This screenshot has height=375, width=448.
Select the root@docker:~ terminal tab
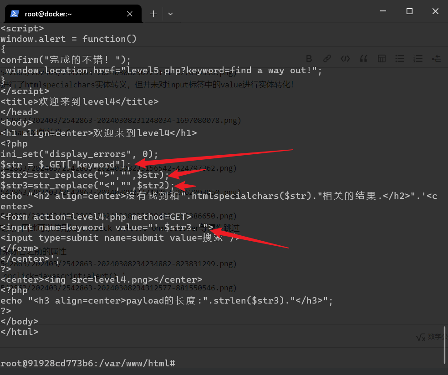tap(73, 14)
